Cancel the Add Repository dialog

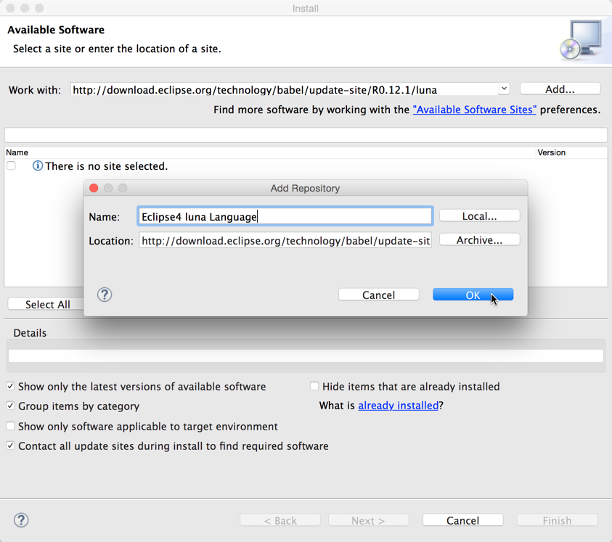(378, 295)
